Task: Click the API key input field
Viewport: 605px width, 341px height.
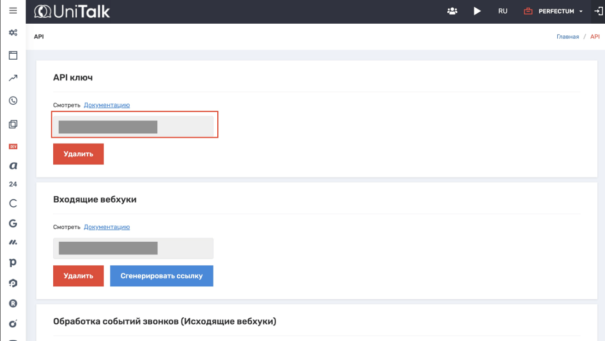Action: [133, 127]
